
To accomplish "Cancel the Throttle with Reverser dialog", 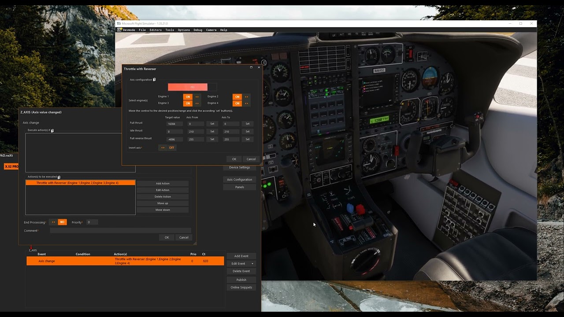I will point(251,159).
